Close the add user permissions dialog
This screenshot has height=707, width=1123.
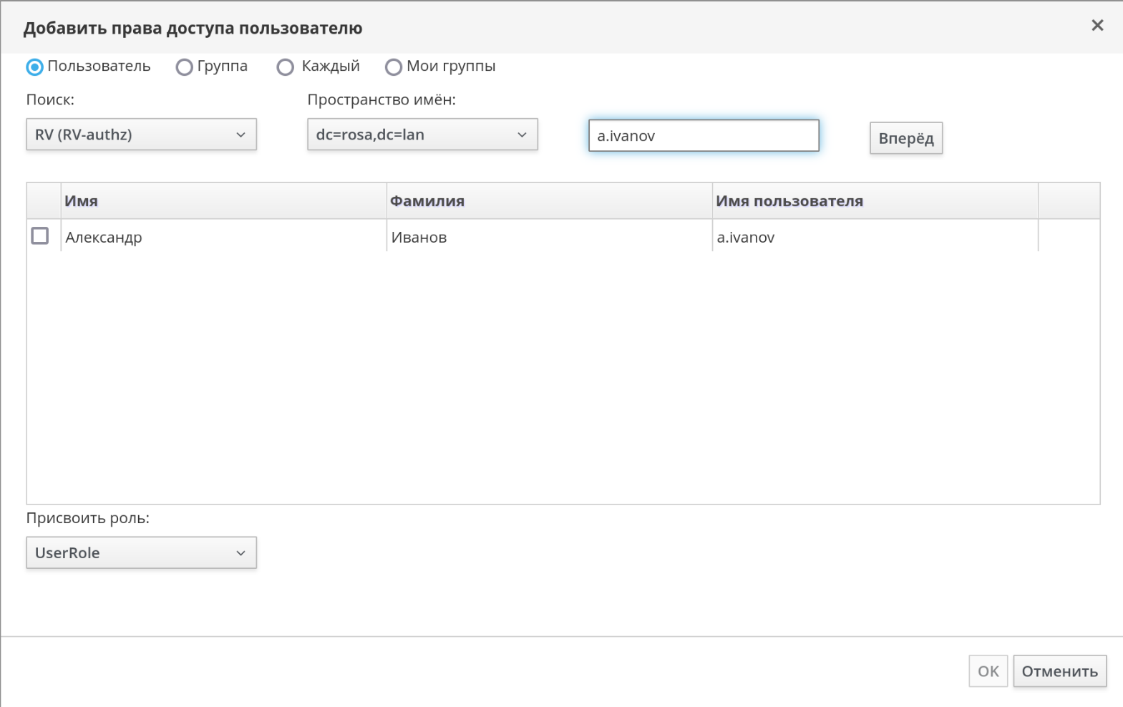[1097, 26]
